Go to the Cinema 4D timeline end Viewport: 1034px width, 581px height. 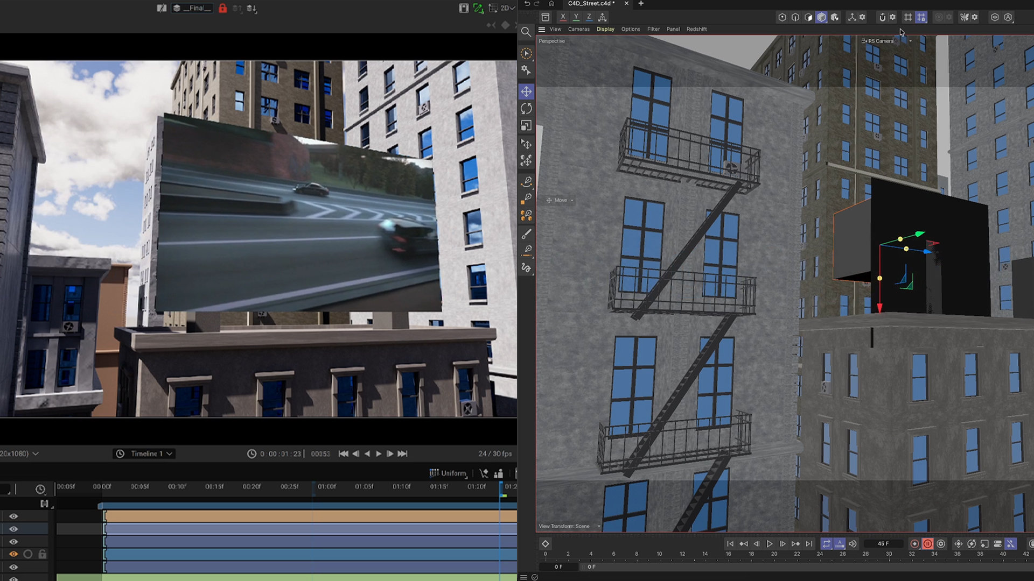tap(809, 544)
